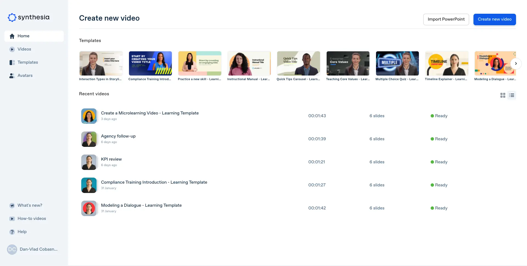Viewport: 527px width, 266px height.
Task: Click the Help question mark icon
Action: coord(12,232)
